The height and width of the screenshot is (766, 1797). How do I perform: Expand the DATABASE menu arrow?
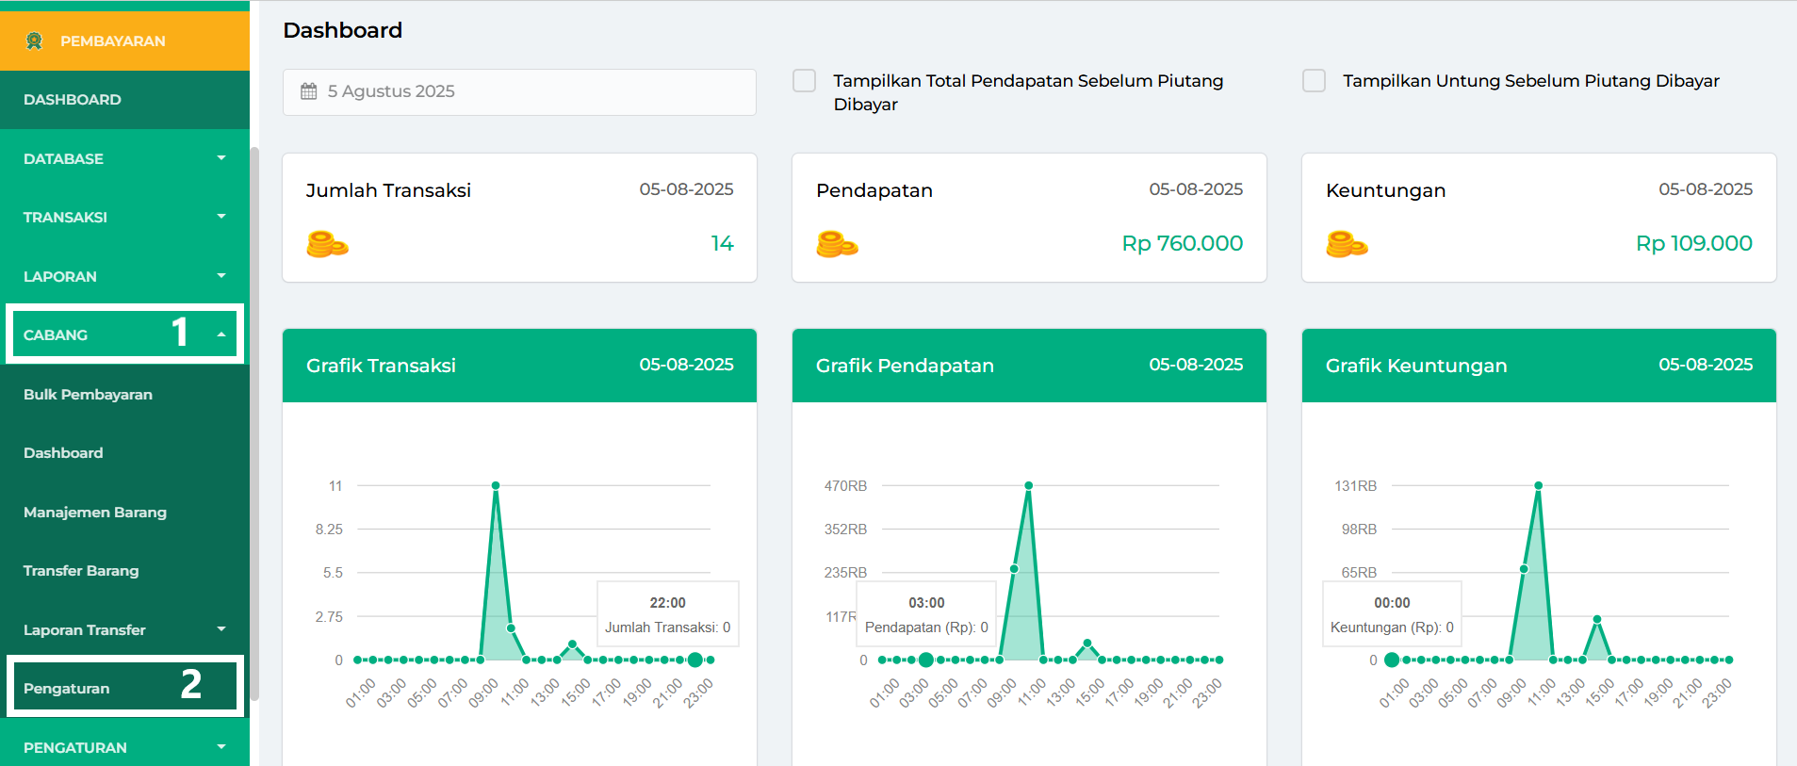click(221, 158)
